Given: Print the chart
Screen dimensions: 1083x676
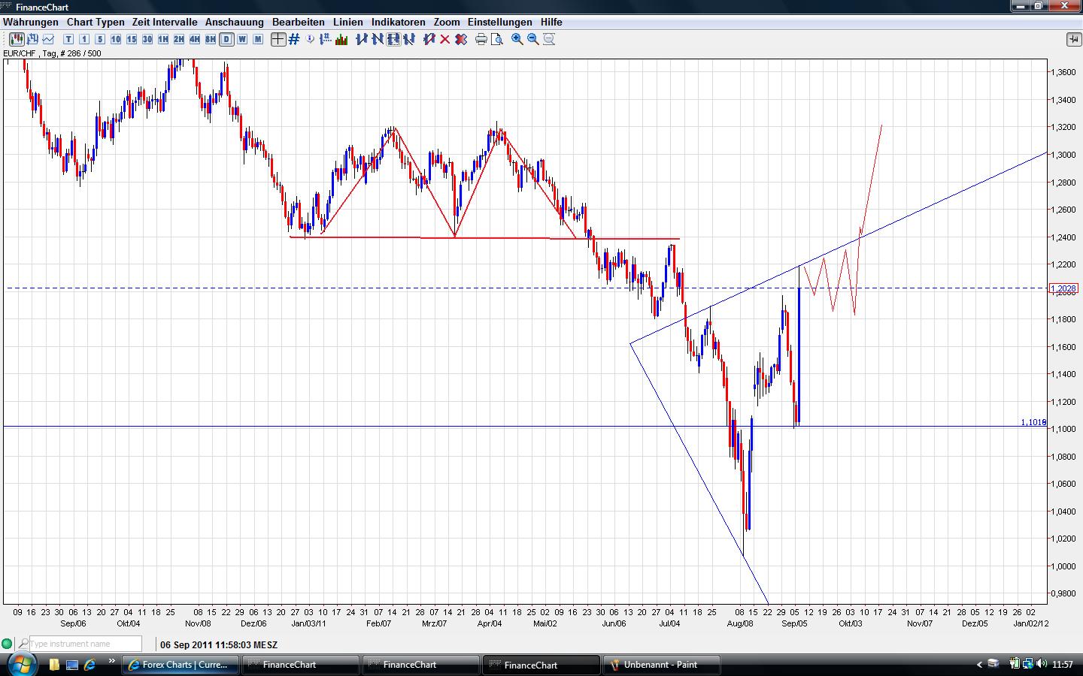Looking at the screenshot, I should 481,39.
